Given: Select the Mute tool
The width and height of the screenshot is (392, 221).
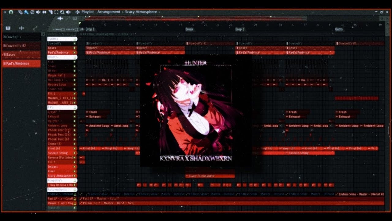Looking at the screenshot, I should pos(38,12).
